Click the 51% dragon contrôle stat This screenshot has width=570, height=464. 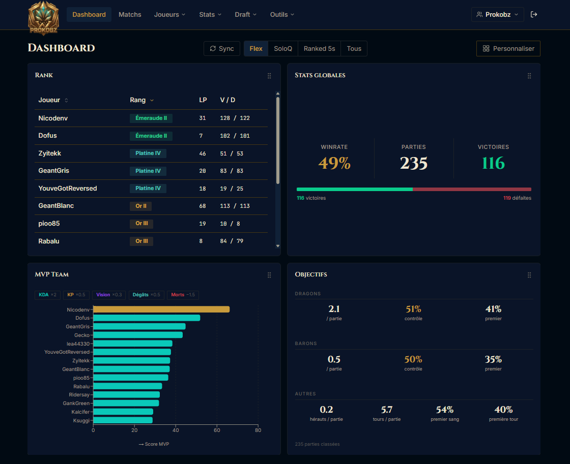pyautogui.click(x=413, y=309)
